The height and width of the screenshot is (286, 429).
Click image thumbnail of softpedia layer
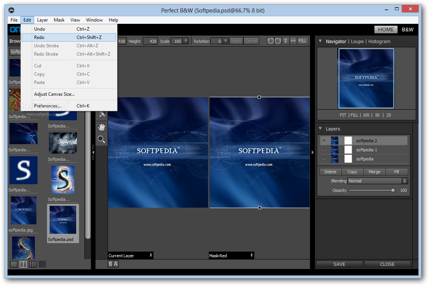tap(335, 159)
